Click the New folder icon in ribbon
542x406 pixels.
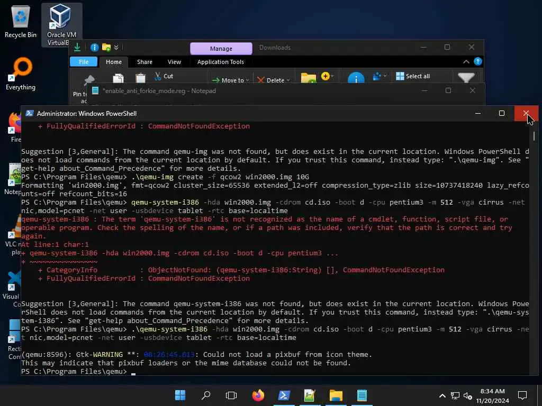(309, 78)
